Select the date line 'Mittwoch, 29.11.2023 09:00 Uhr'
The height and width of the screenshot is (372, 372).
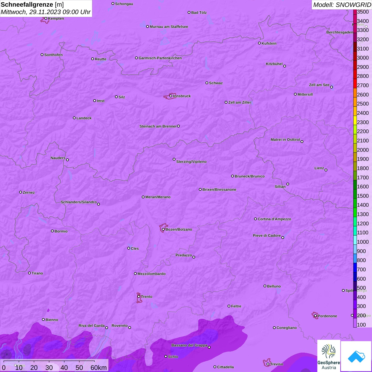click(x=46, y=12)
